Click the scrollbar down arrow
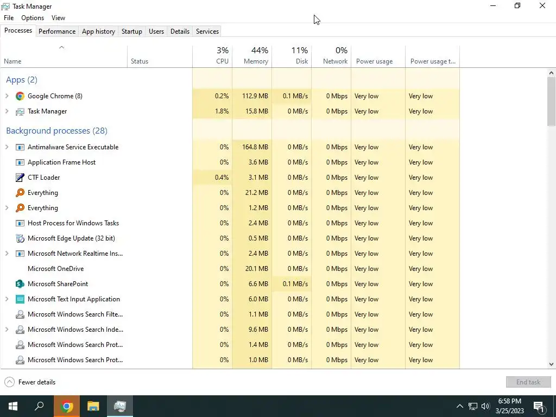Viewport: 556px width, 417px height. tap(551, 364)
